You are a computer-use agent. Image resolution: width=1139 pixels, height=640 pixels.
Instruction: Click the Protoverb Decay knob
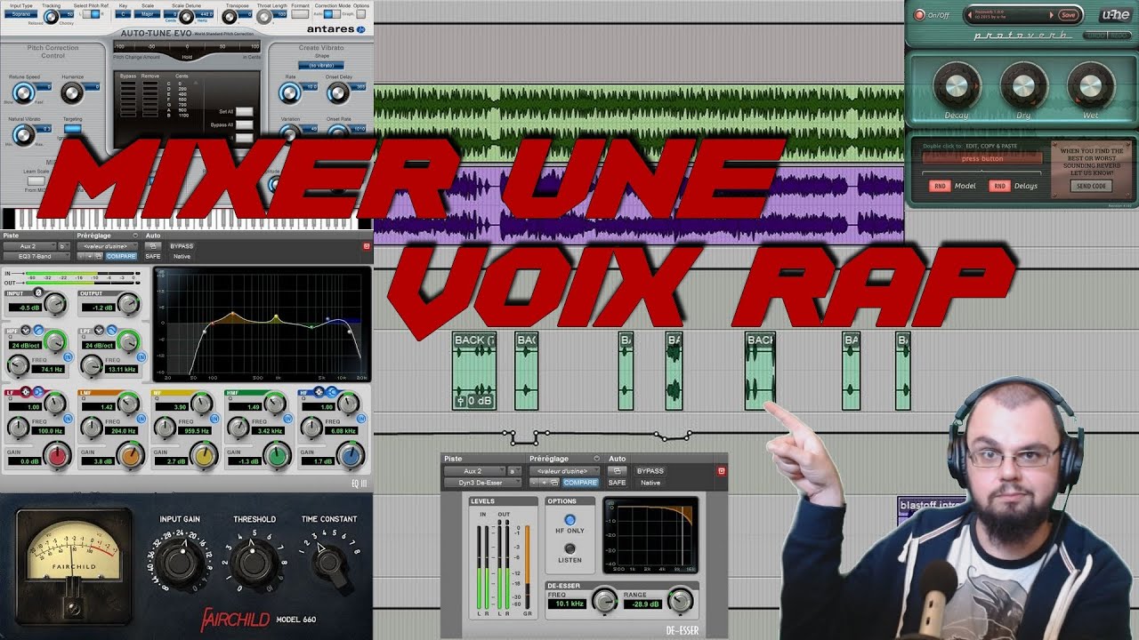pos(956,86)
